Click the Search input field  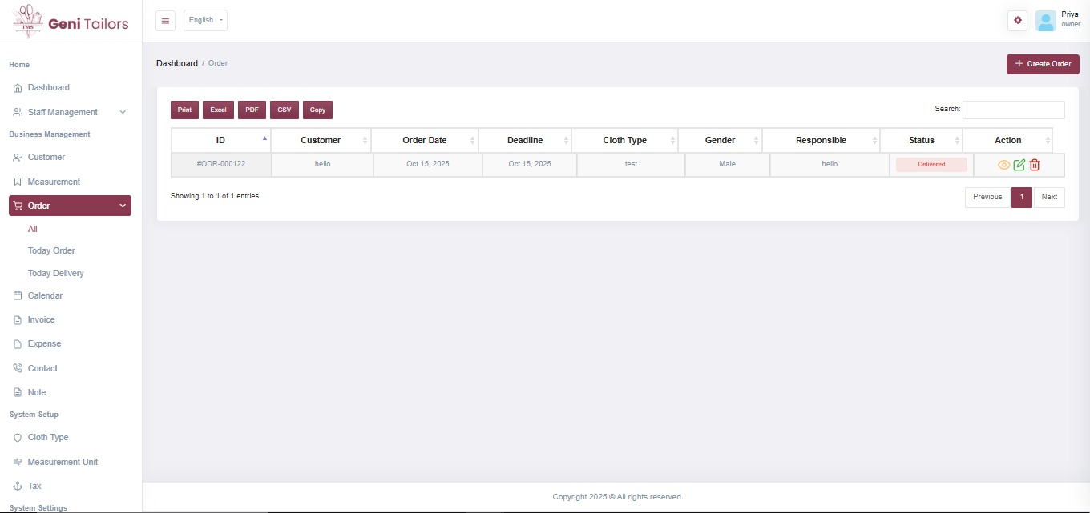click(x=1013, y=110)
